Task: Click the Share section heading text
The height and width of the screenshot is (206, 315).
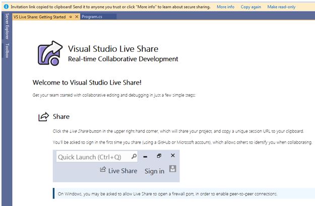Action: [x=61, y=117]
